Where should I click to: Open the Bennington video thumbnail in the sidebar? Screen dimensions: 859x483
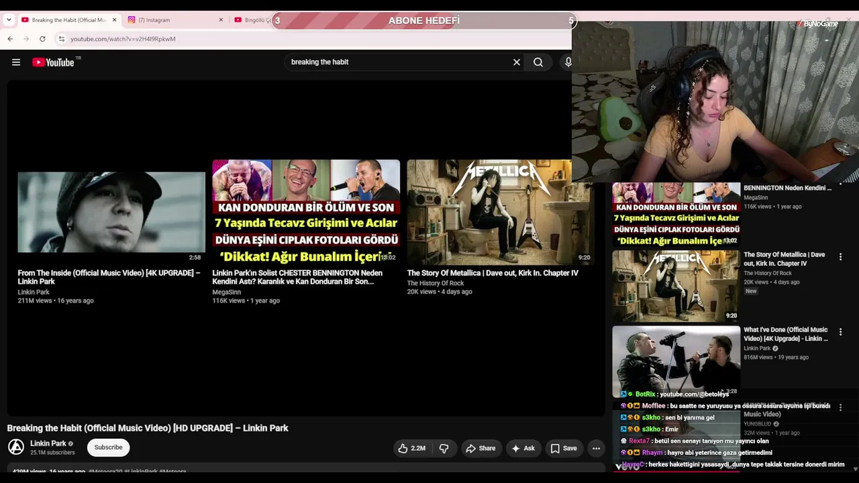(x=676, y=215)
